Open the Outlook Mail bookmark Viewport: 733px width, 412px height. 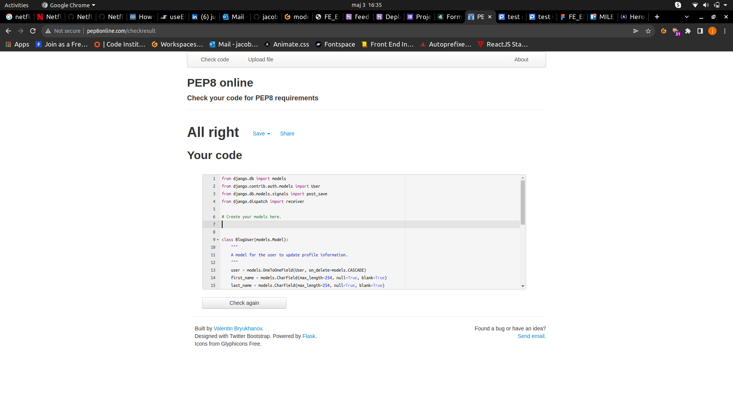pyautogui.click(x=233, y=44)
